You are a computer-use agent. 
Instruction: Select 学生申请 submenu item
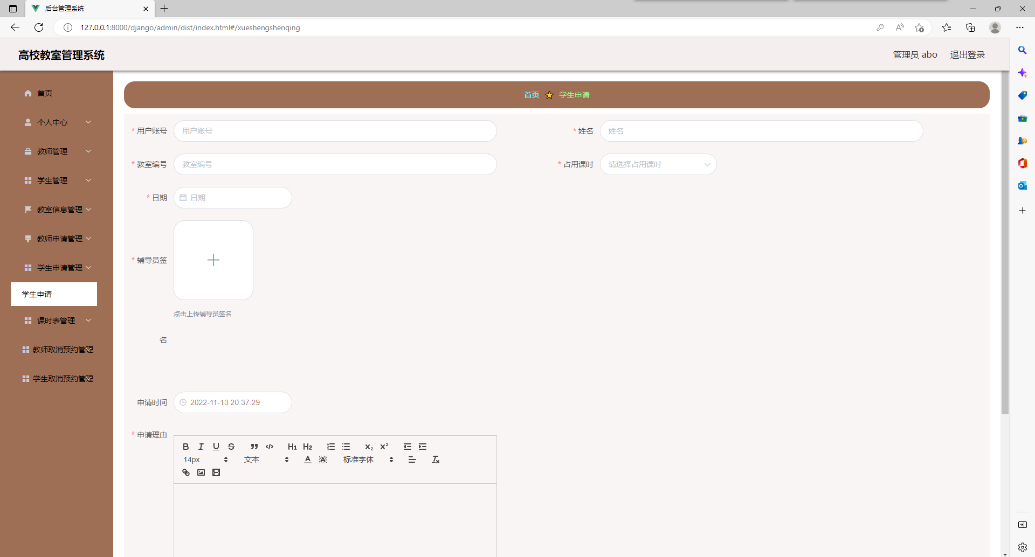pyautogui.click(x=54, y=294)
